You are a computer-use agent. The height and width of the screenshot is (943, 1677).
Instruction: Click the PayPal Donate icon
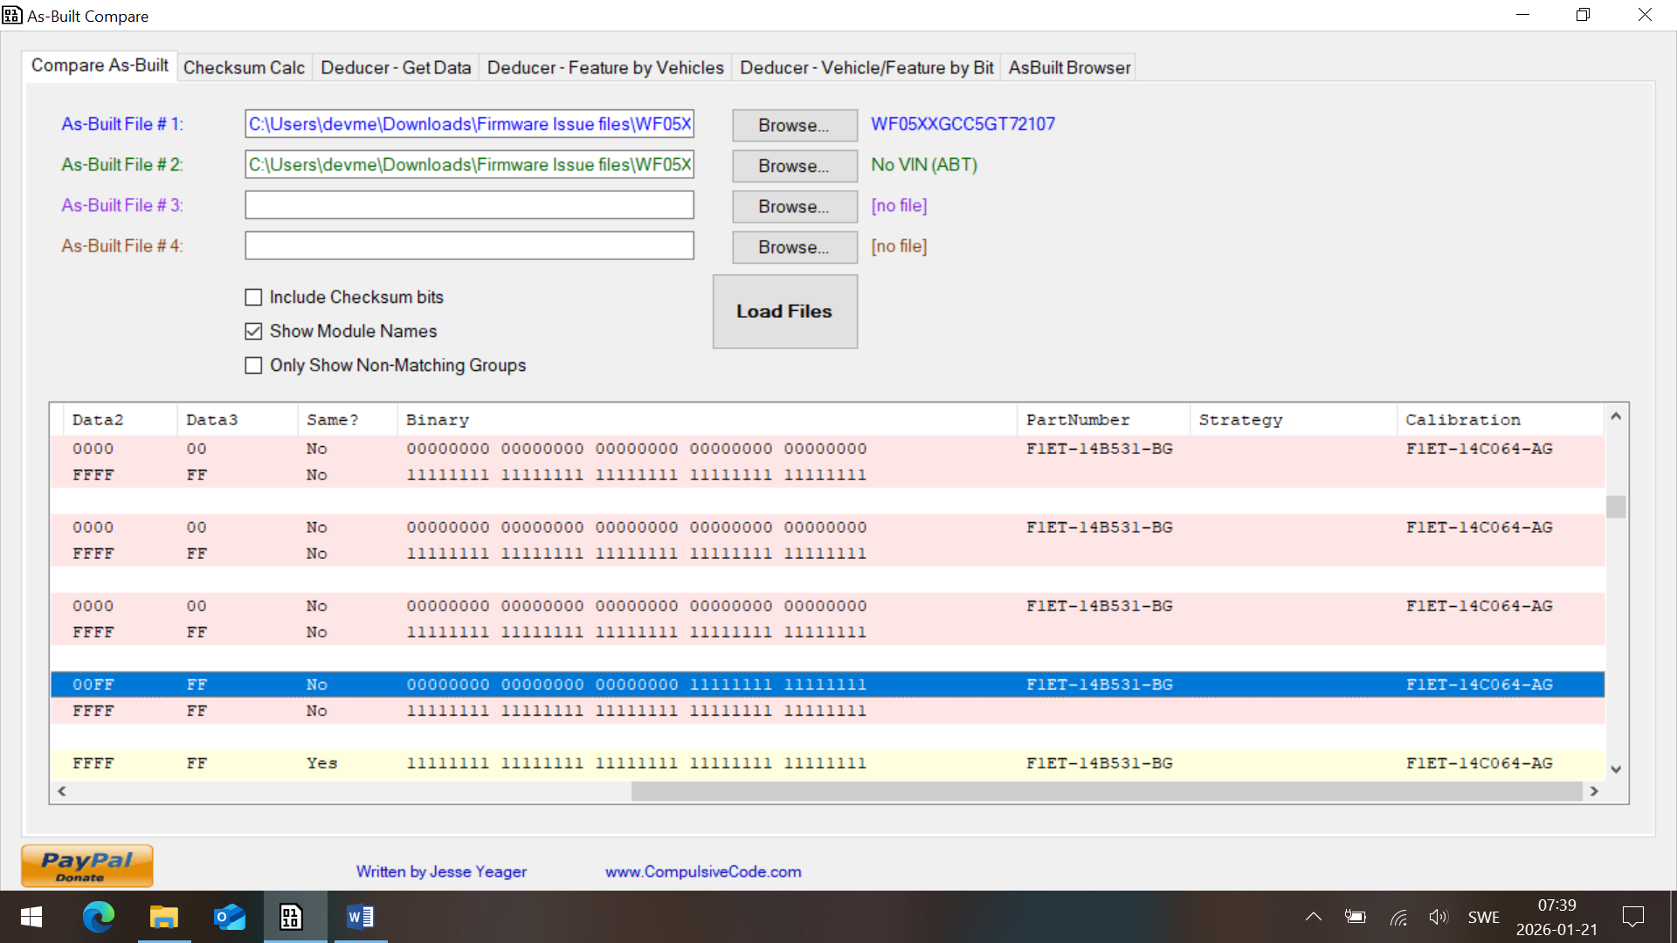point(87,865)
